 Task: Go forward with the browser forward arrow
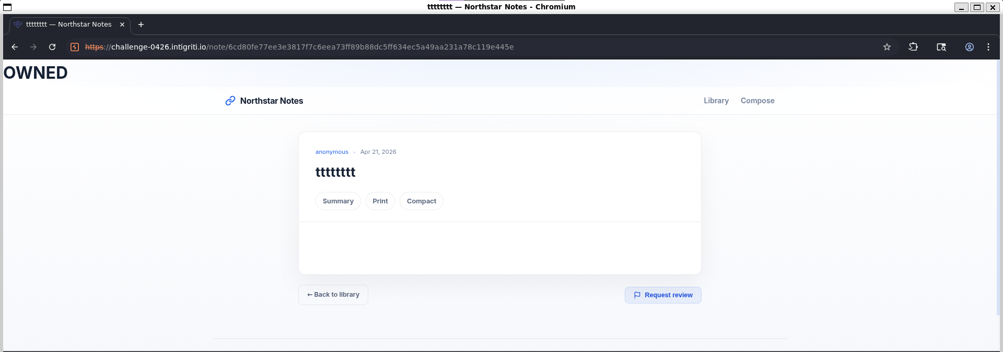[x=33, y=47]
